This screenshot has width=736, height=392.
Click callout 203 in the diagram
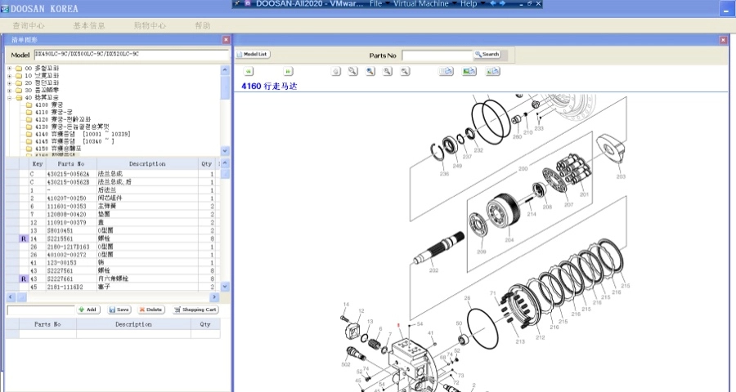click(x=621, y=176)
